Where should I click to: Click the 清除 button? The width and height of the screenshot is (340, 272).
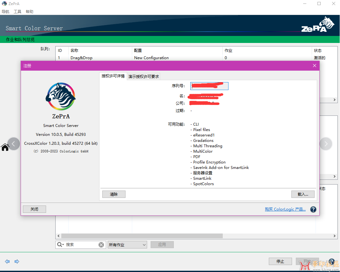(114, 194)
